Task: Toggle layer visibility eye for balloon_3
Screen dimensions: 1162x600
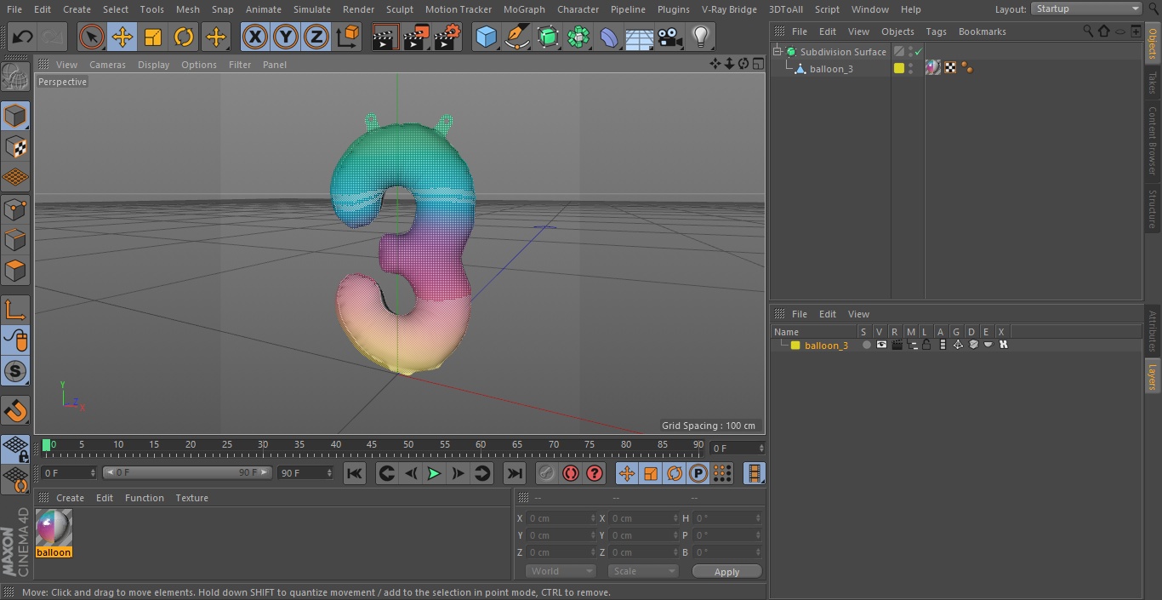Action: pyautogui.click(x=881, y=345)
